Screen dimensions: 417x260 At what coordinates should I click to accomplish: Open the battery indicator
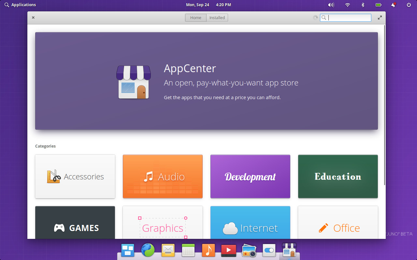coord(378,5)
